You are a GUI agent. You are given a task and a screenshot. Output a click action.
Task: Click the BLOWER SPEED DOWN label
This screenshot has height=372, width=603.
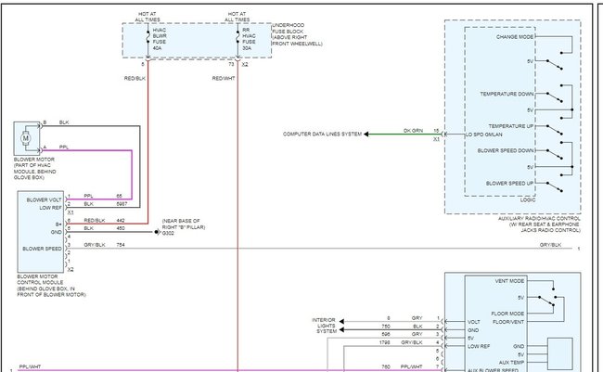click(x=506, y=150)
